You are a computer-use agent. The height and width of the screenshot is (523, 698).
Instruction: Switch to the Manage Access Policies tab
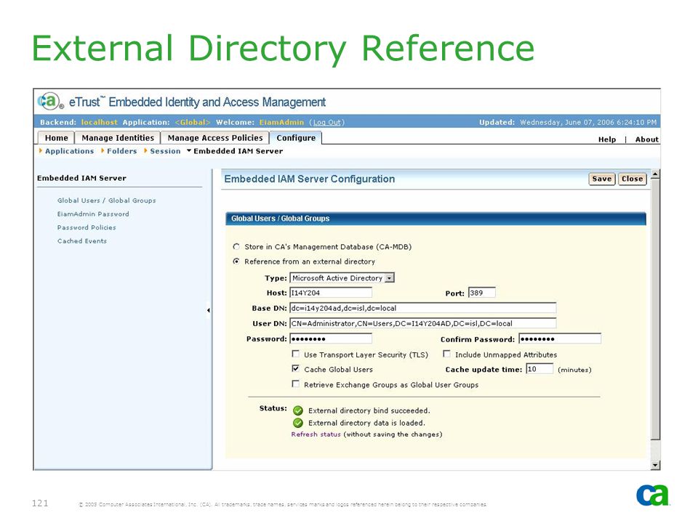[x=215, y=138]
